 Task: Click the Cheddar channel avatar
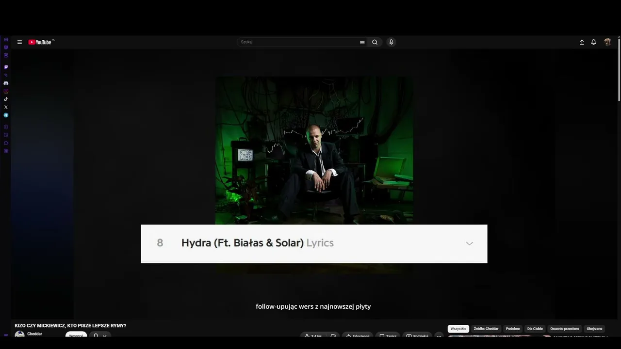point(19,334)
